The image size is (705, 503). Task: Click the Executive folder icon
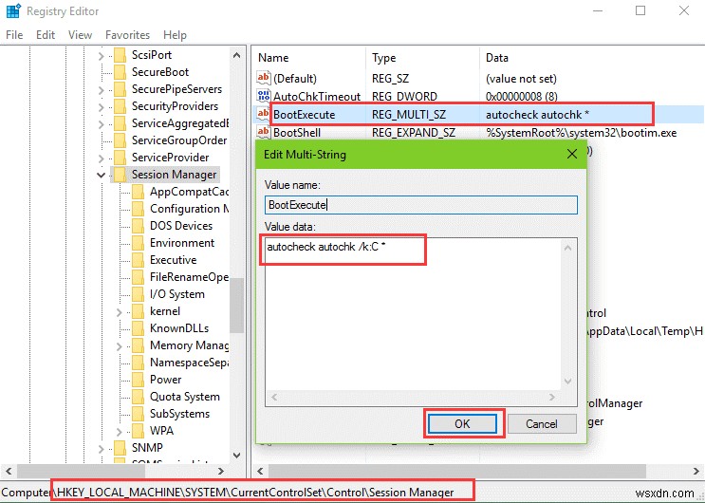coord(138,260)
